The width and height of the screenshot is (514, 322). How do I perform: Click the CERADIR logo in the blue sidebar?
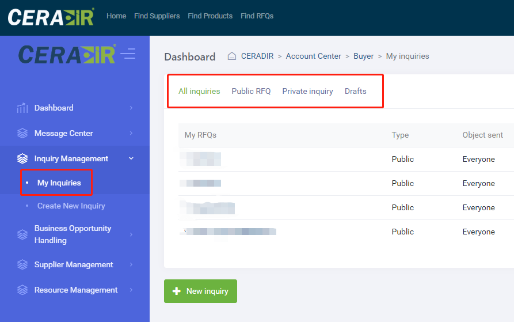point(67,54)
